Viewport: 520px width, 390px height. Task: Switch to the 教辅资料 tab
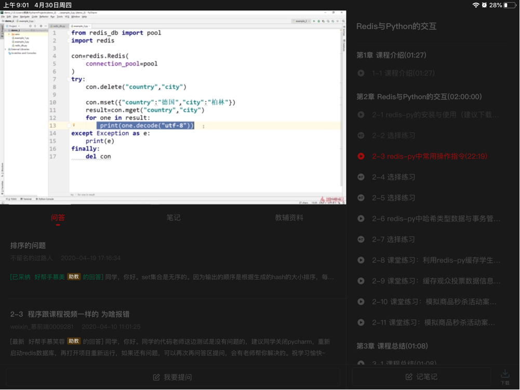pyautogui.click(x=289, y=218)
